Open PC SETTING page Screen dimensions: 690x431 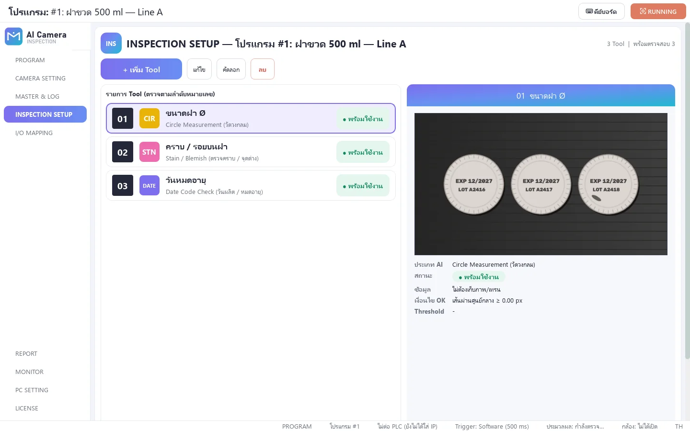(x=45, y=390)
